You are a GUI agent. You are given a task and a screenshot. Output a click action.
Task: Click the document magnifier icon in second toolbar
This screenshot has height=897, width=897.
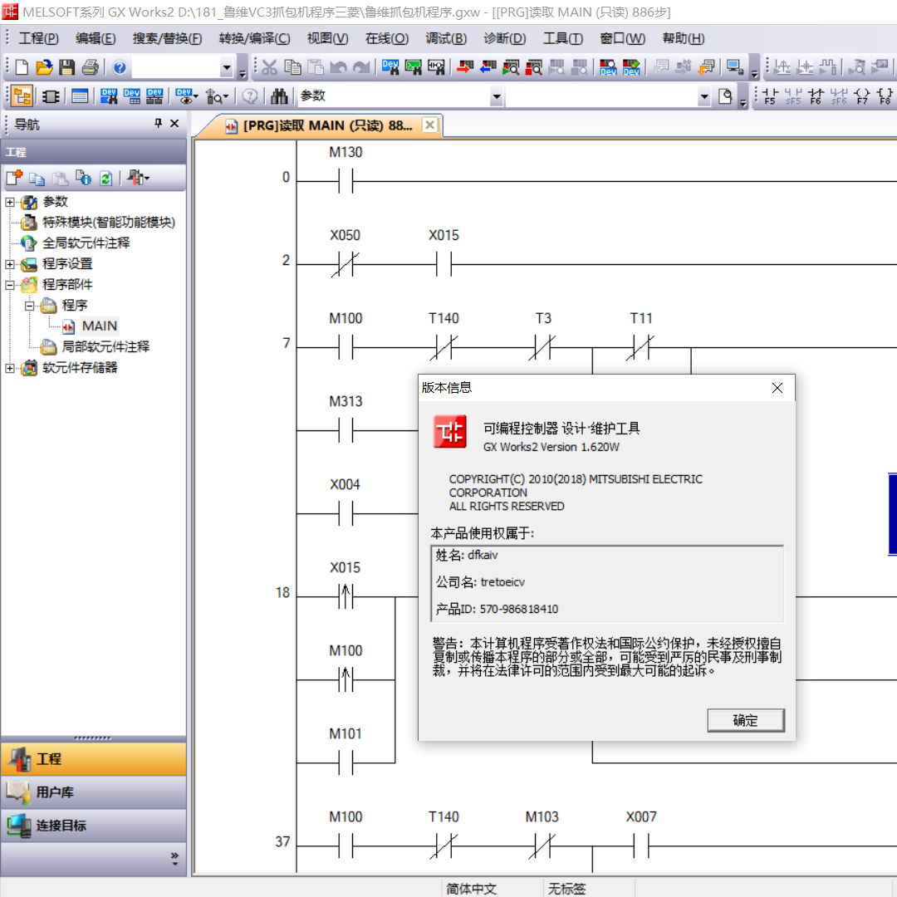[725, 96]
